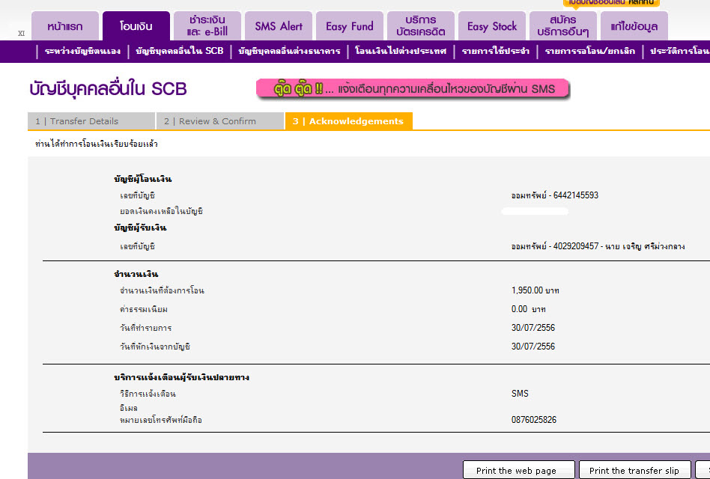This screenshot has width=710, height=479.
Task: Select submenu ระหว่างบัญชีตนเอง
Action: pyautogui.click(x=83, y=51)
